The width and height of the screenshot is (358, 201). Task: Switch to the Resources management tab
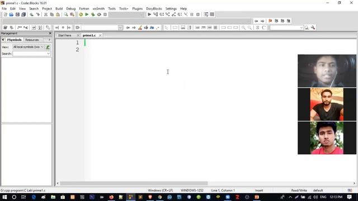[x=32, y=40]
